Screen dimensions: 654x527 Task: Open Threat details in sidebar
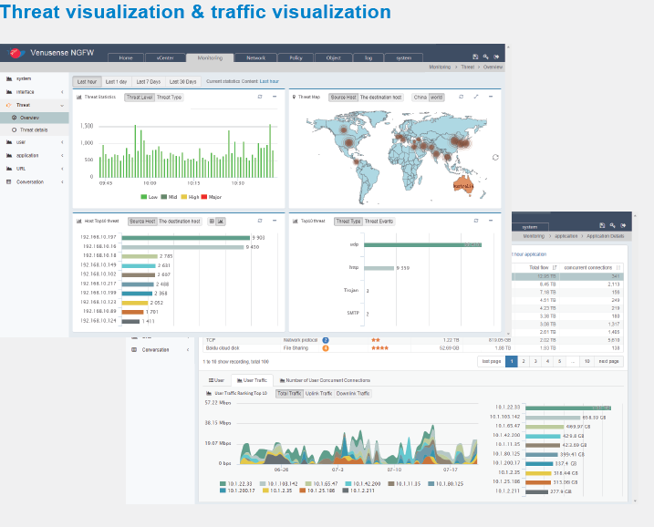point(33,130)
